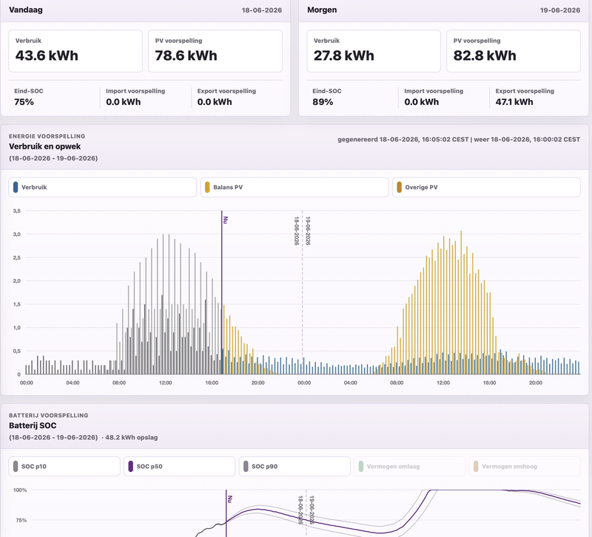Click the yellow Balans PV color swatch
The width and height of the screenshot is (592, 537).
pos(207,187)
